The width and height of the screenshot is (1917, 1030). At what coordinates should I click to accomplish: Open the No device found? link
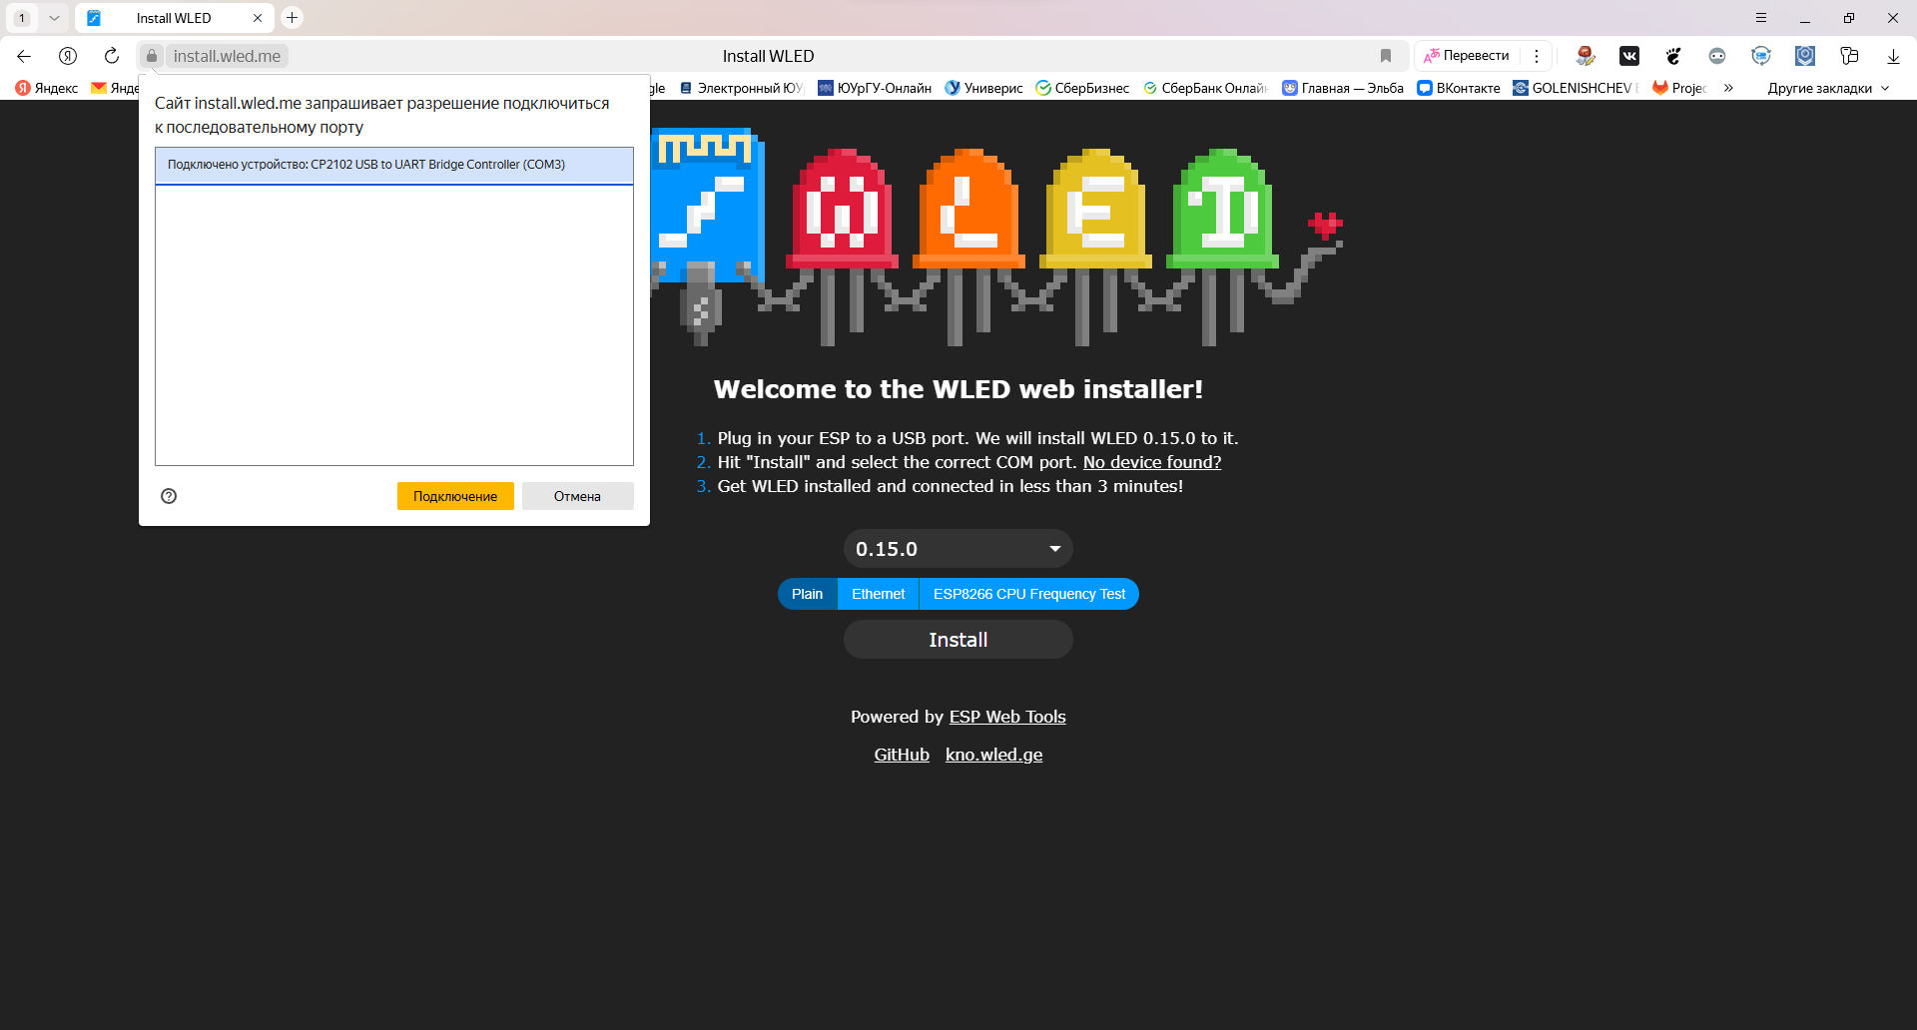point(1152,462)
